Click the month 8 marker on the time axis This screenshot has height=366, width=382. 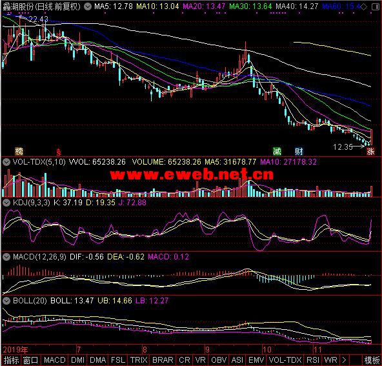coord(145,350)
